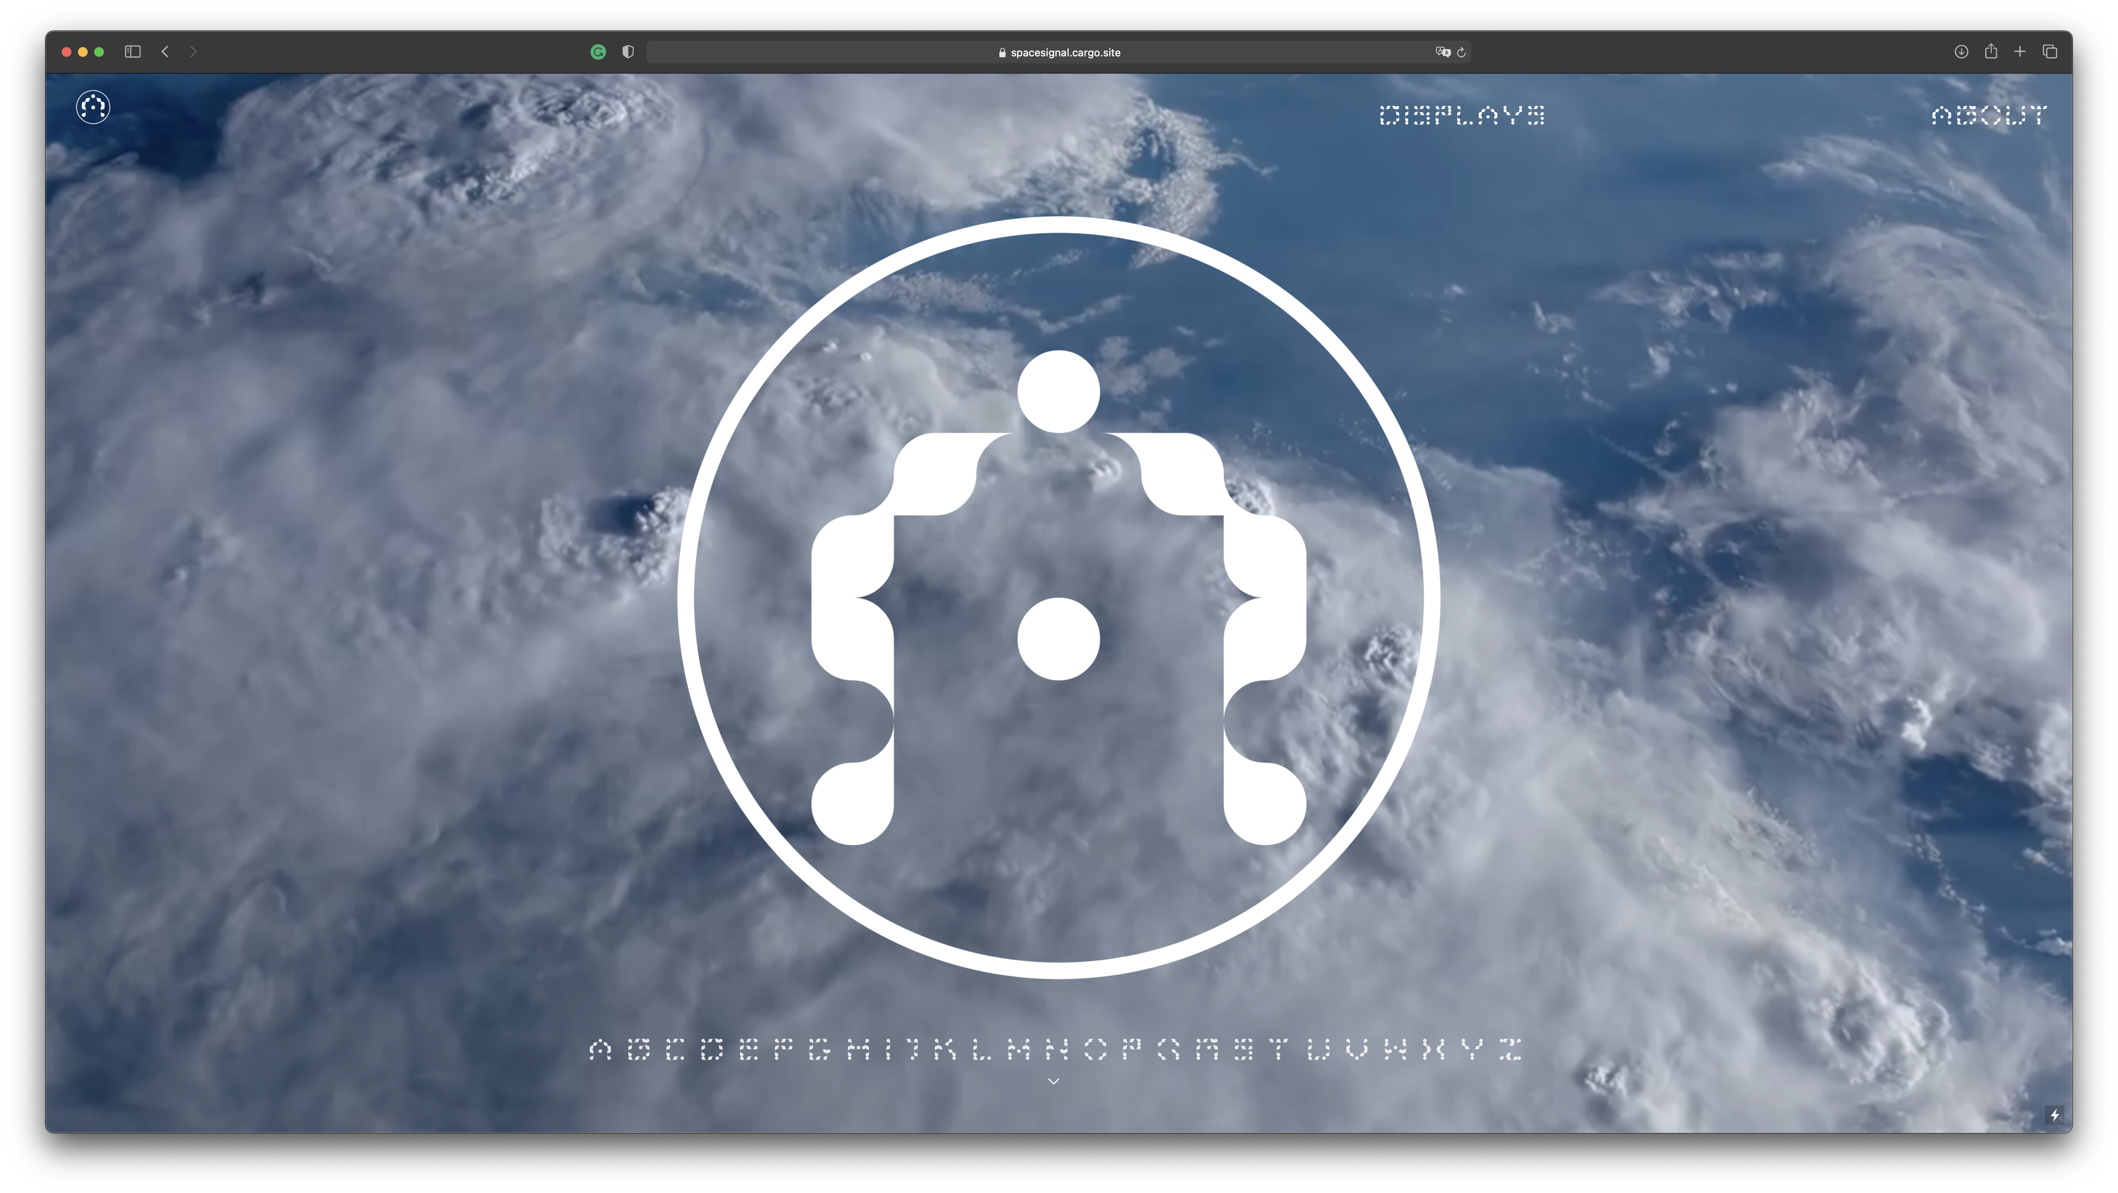
Task: Click the letter O in the alphabet row
Action: (x=1095, y=1049)
